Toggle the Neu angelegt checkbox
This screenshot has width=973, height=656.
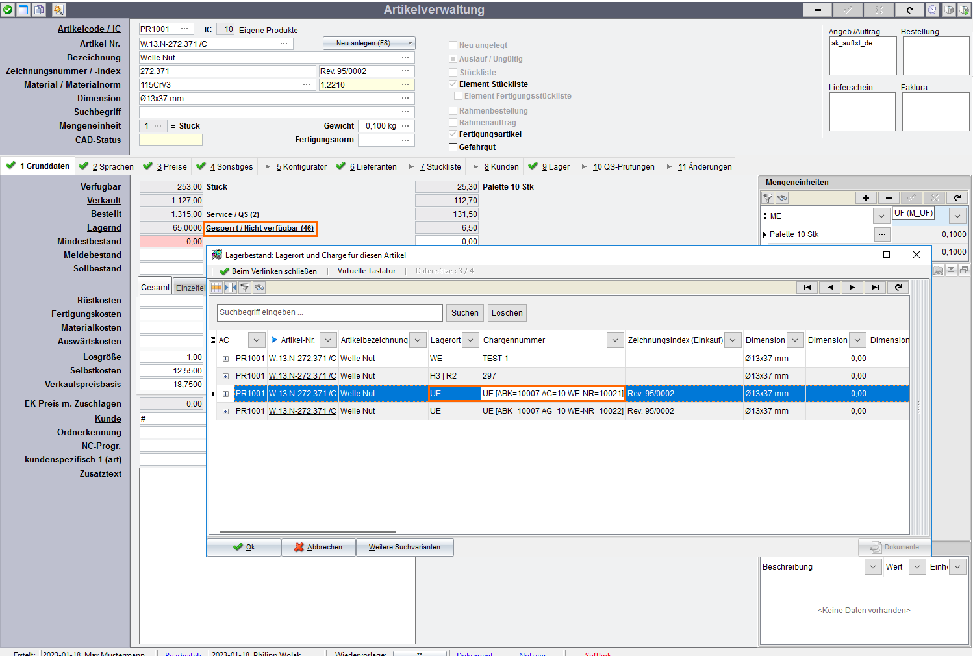coord(453,45)
